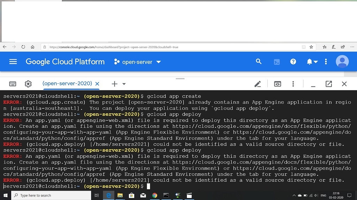Screen dimensions: 357x200
Task: Open a new Cloud Shell tab with plus
Action: pos(114,84)
